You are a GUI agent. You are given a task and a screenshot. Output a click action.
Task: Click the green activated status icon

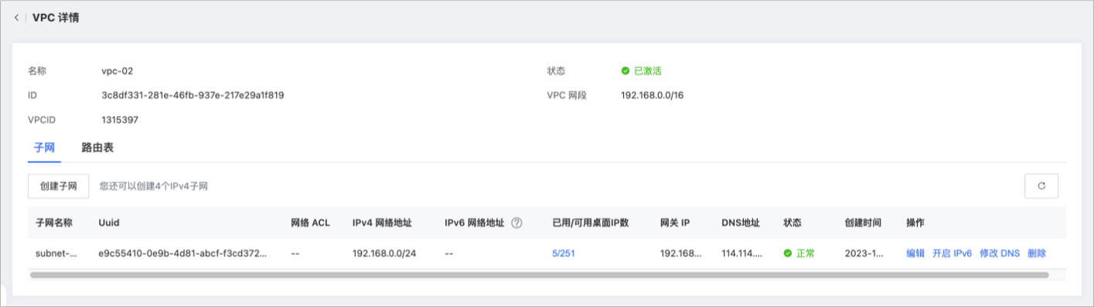(x=625, y=71)
